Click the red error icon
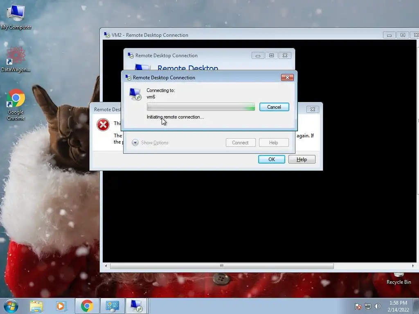This screenshot has width=419, height=314. (x=103, y=125)
